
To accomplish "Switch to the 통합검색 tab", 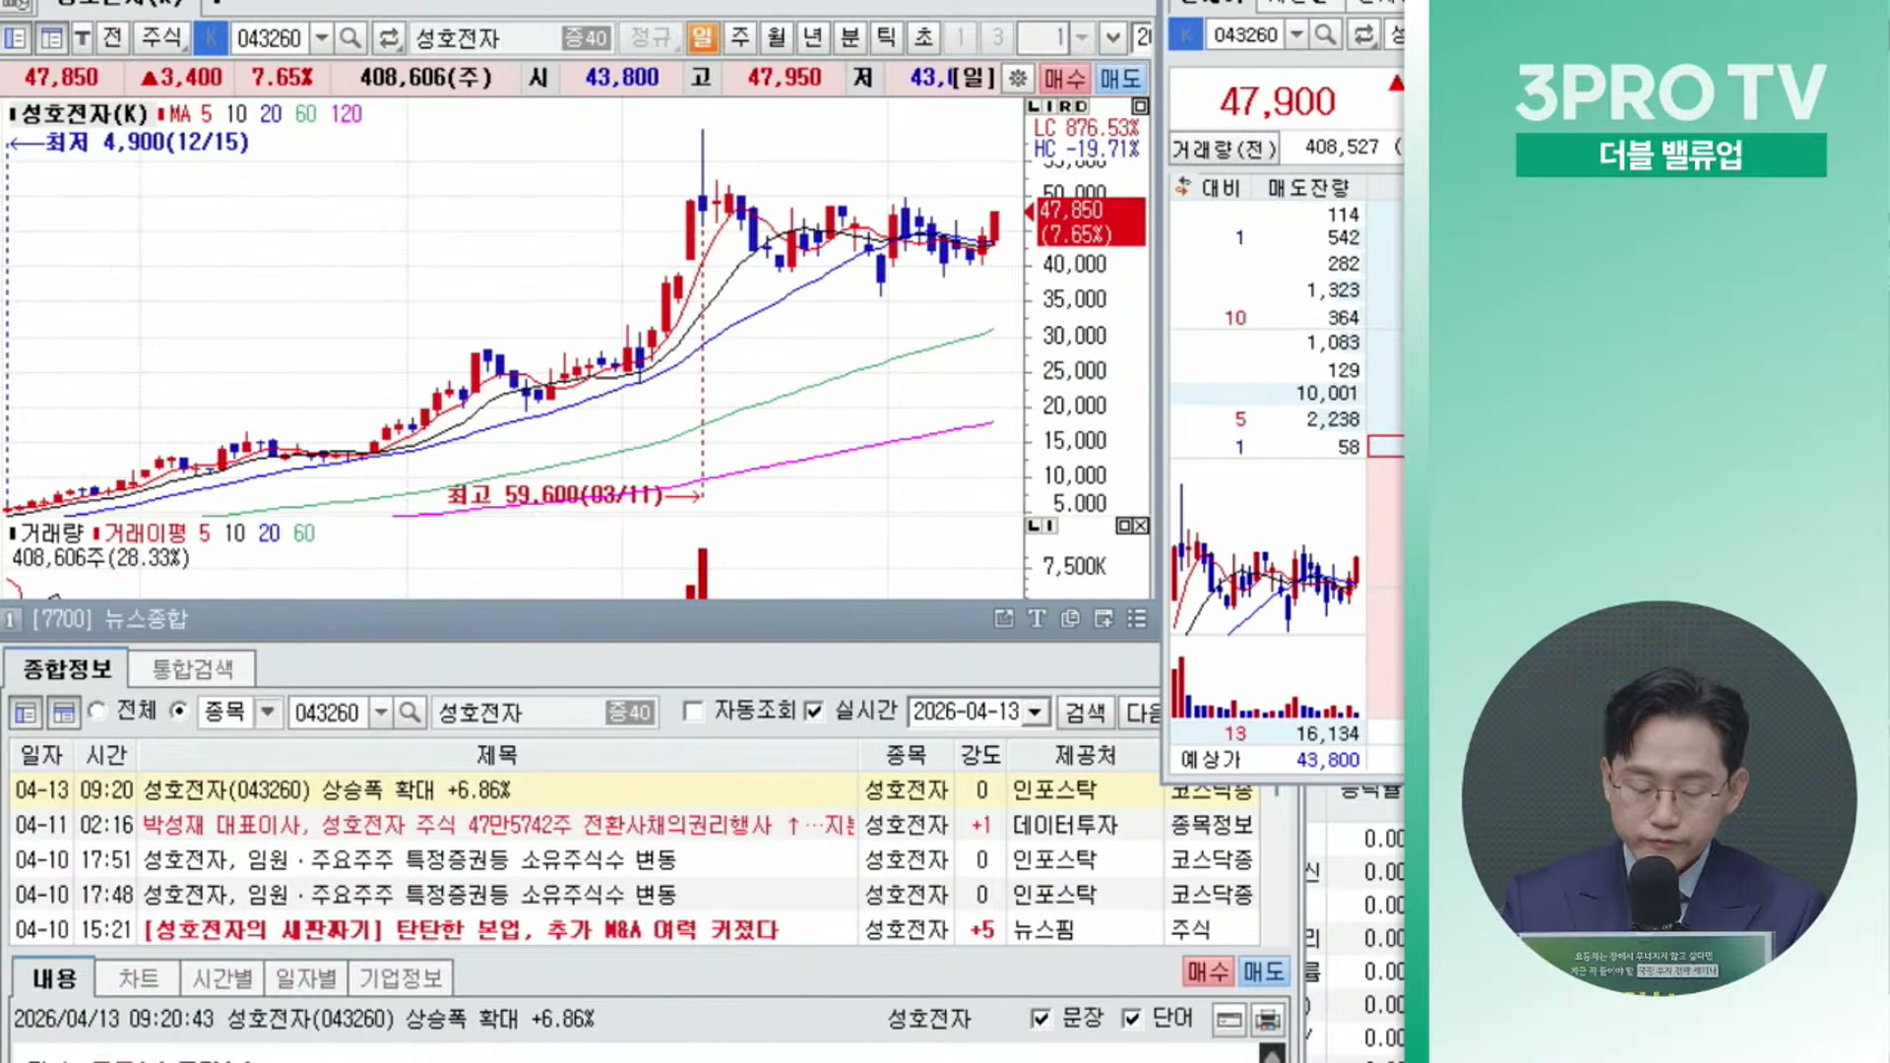I will [193, 669].
